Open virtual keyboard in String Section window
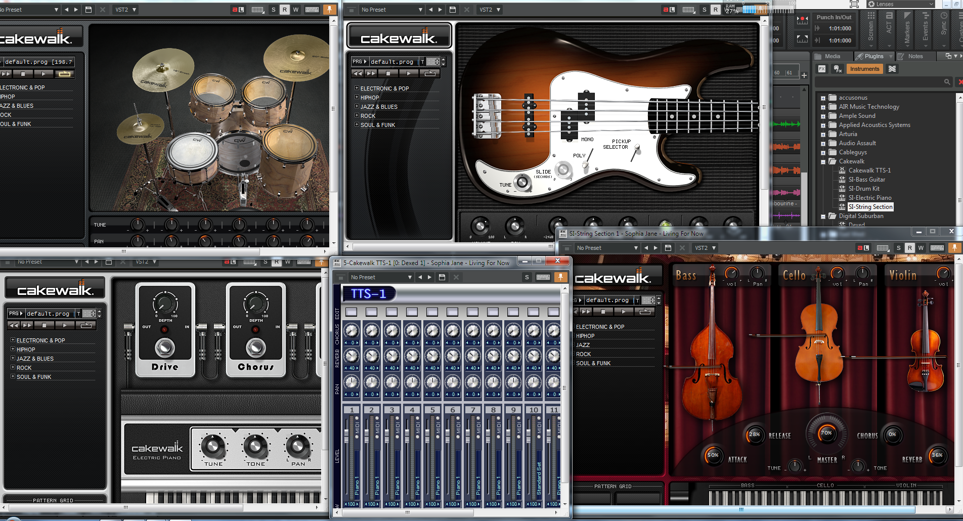The height and width of the screenshot is (521, 963). click(x=937, y=248)
